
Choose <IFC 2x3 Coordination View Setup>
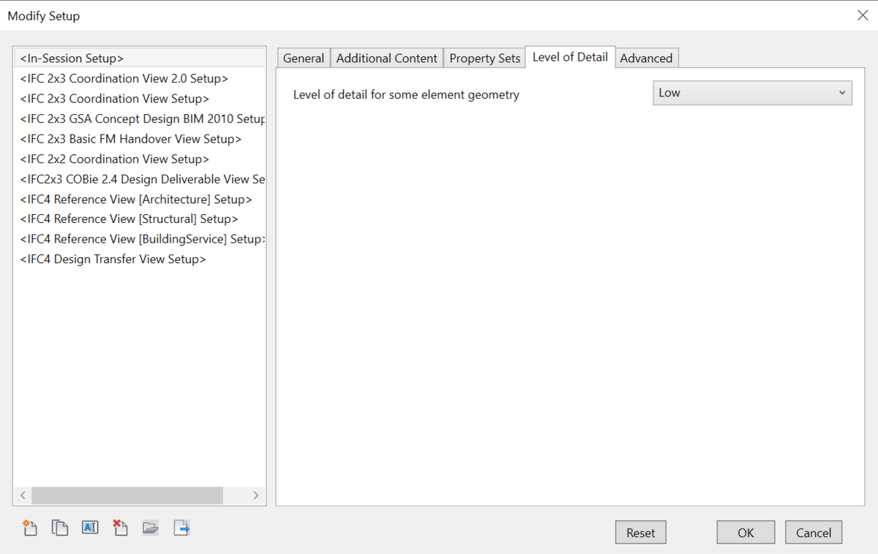(140, 99)
